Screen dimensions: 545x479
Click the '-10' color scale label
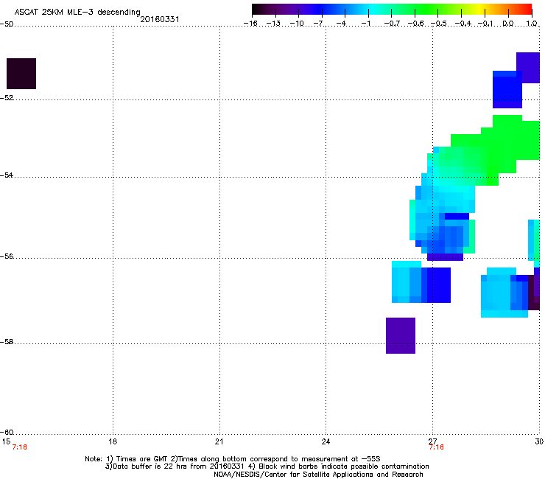297,24
